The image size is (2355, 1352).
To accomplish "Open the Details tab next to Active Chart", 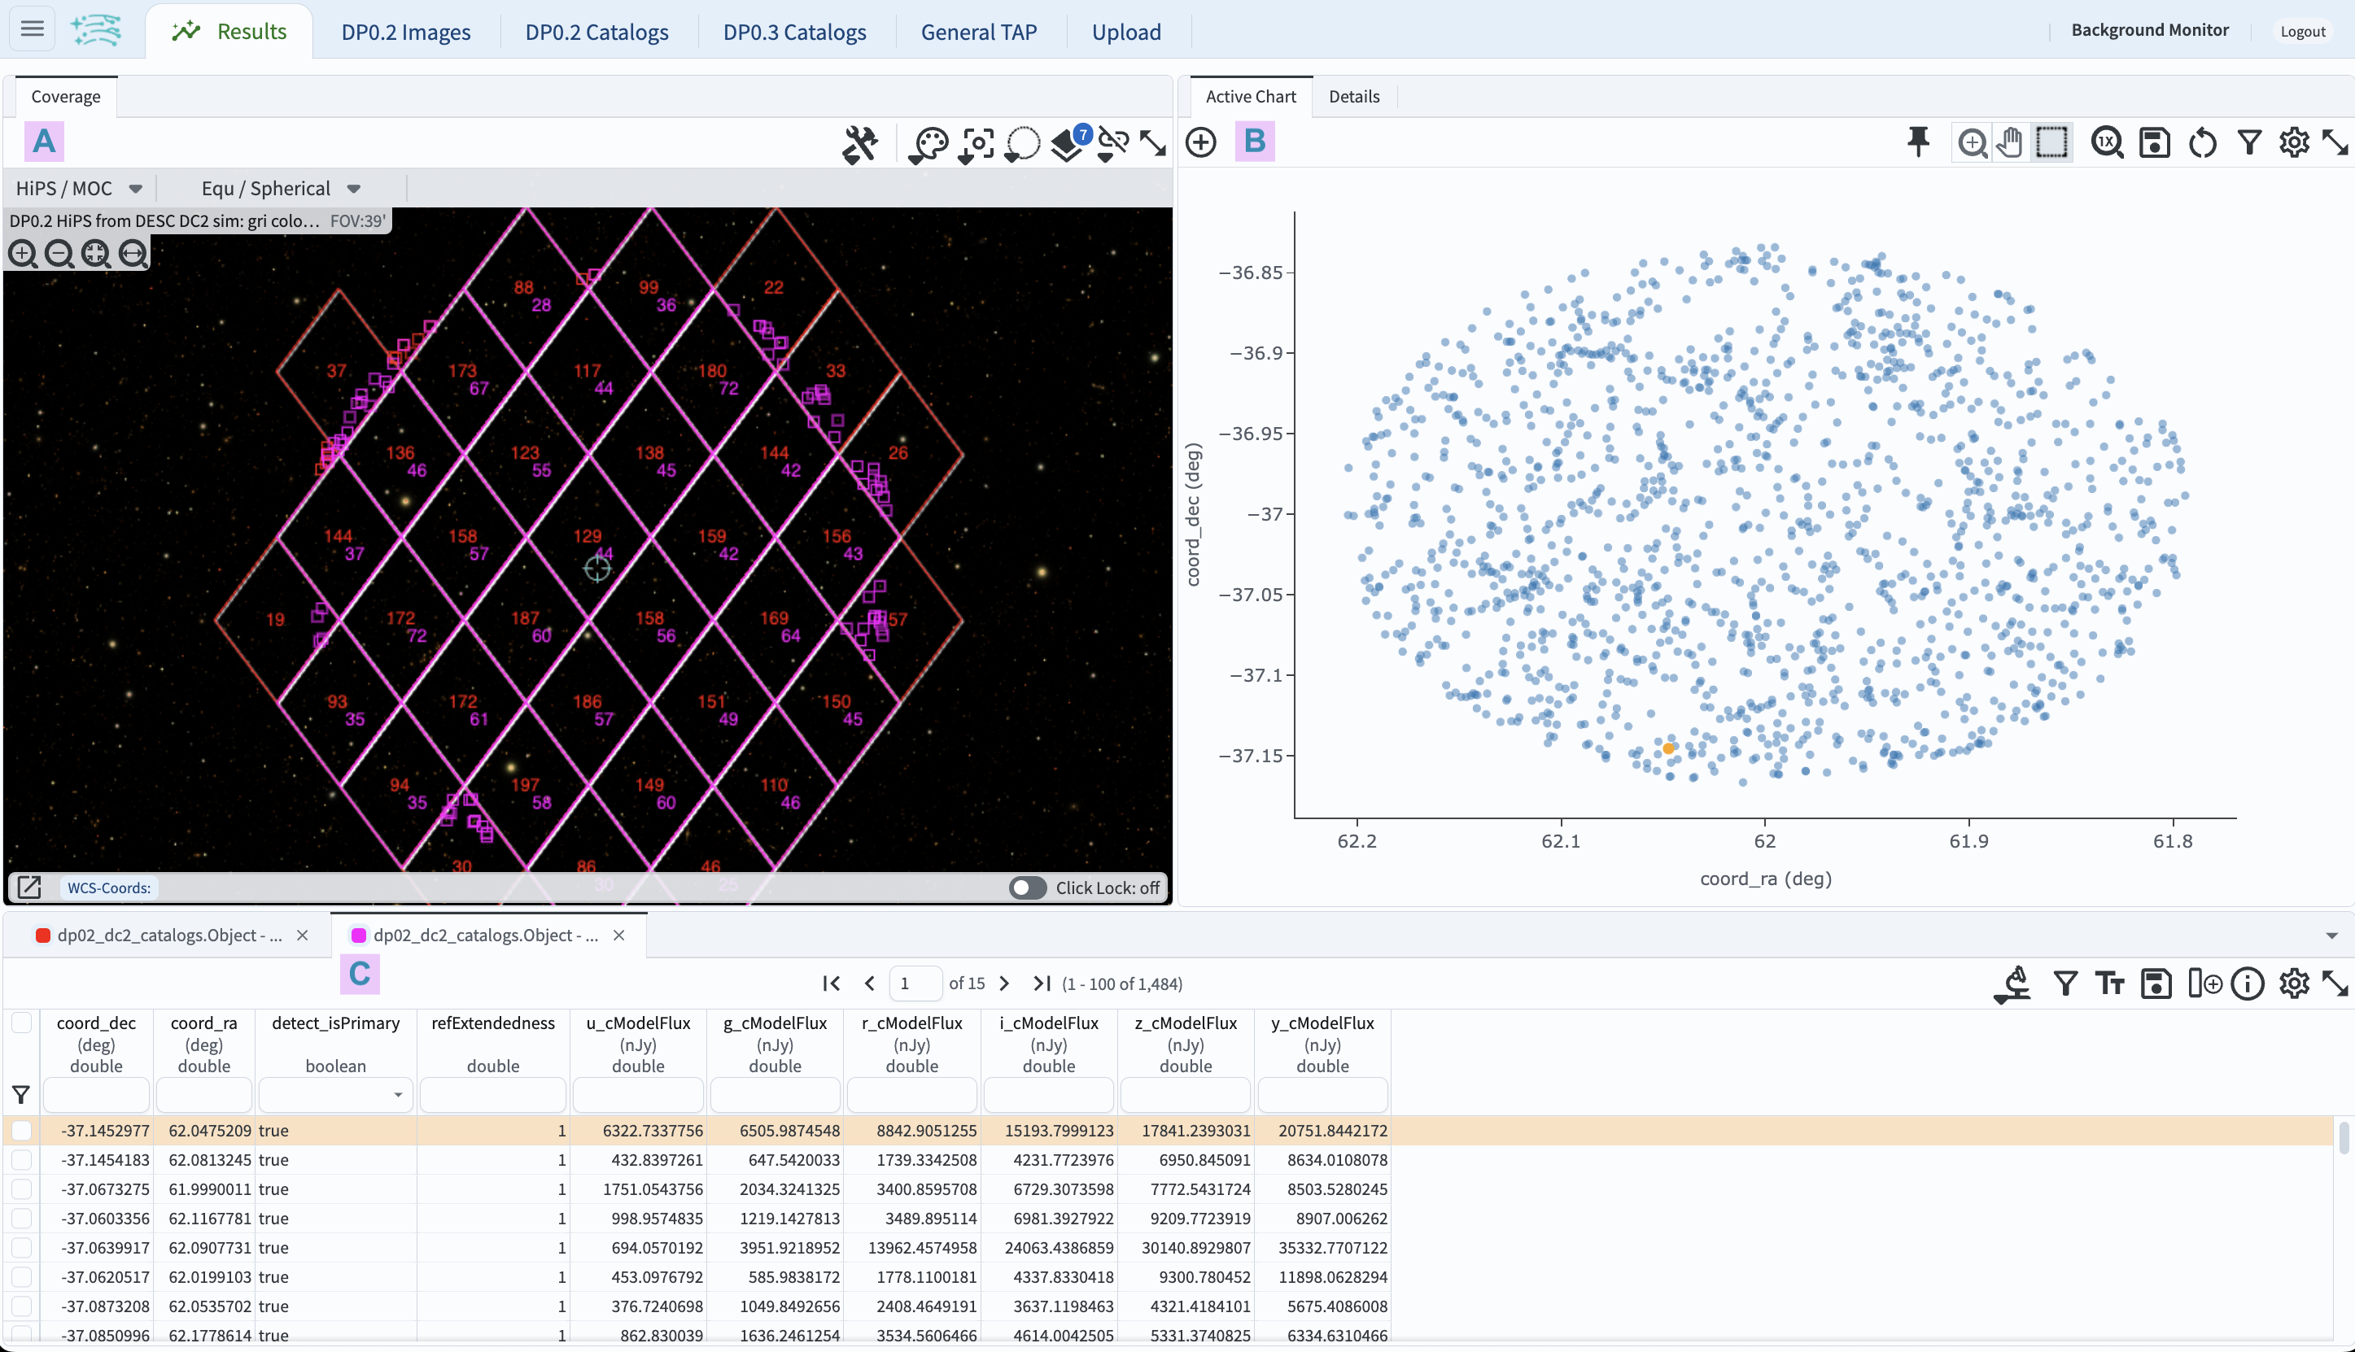I will coord(1353,97).
